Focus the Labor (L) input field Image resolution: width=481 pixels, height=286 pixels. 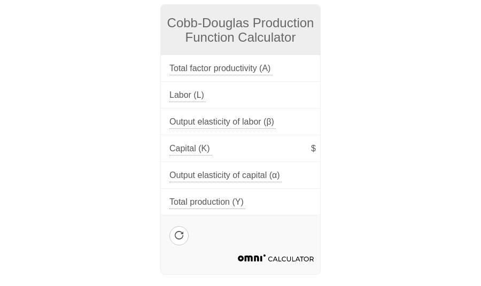click(x=262, y=95)
